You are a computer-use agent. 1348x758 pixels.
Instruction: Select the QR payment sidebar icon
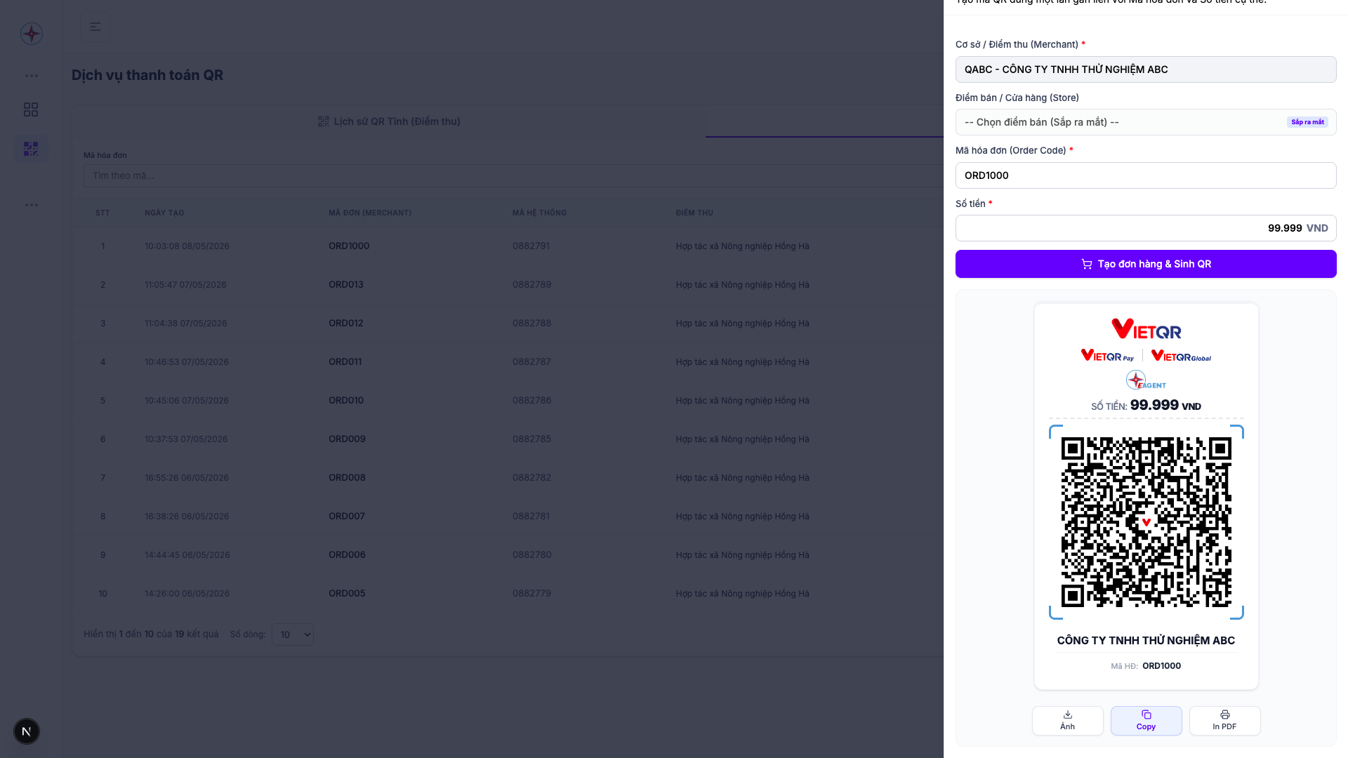click(x=31, y=149)
